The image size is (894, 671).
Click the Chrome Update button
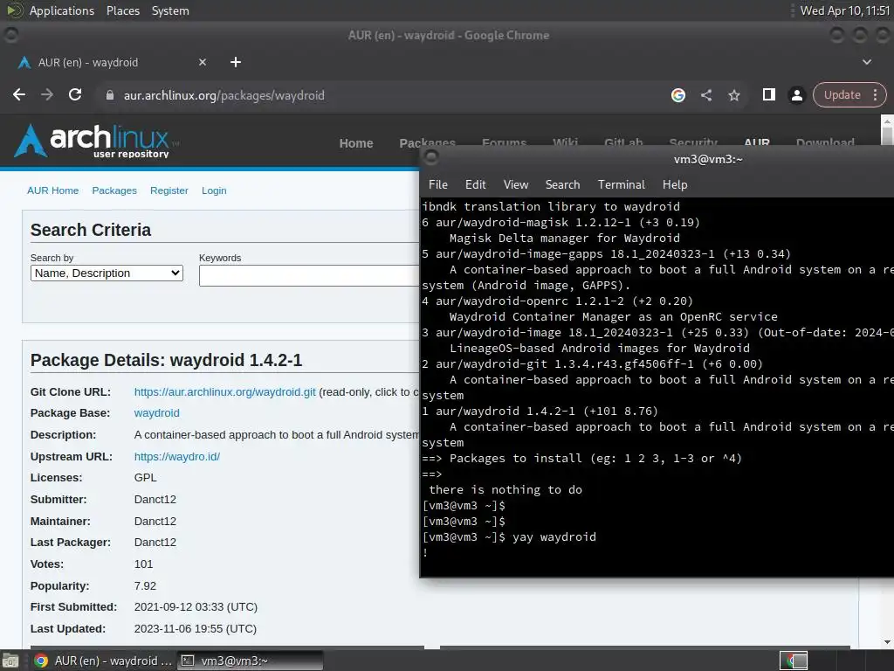pos(842,94)
